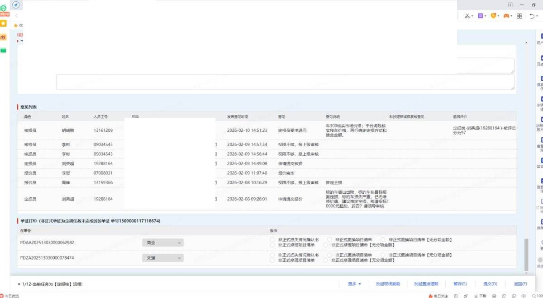Expand the 更多 menu in bottom bar
This screenshot has width=543, height=298.
[354, 284]
